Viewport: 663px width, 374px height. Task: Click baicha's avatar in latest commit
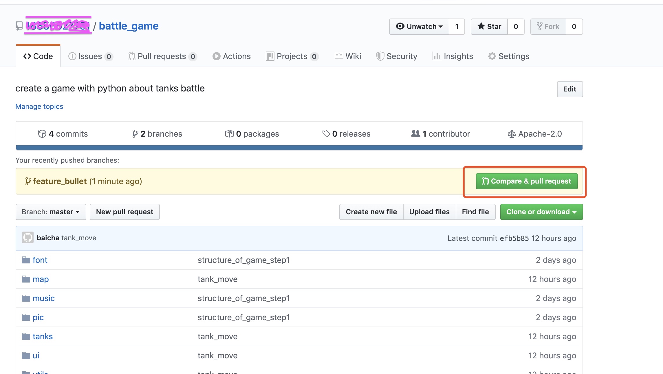pyautogui.click(x=28, y=238)
